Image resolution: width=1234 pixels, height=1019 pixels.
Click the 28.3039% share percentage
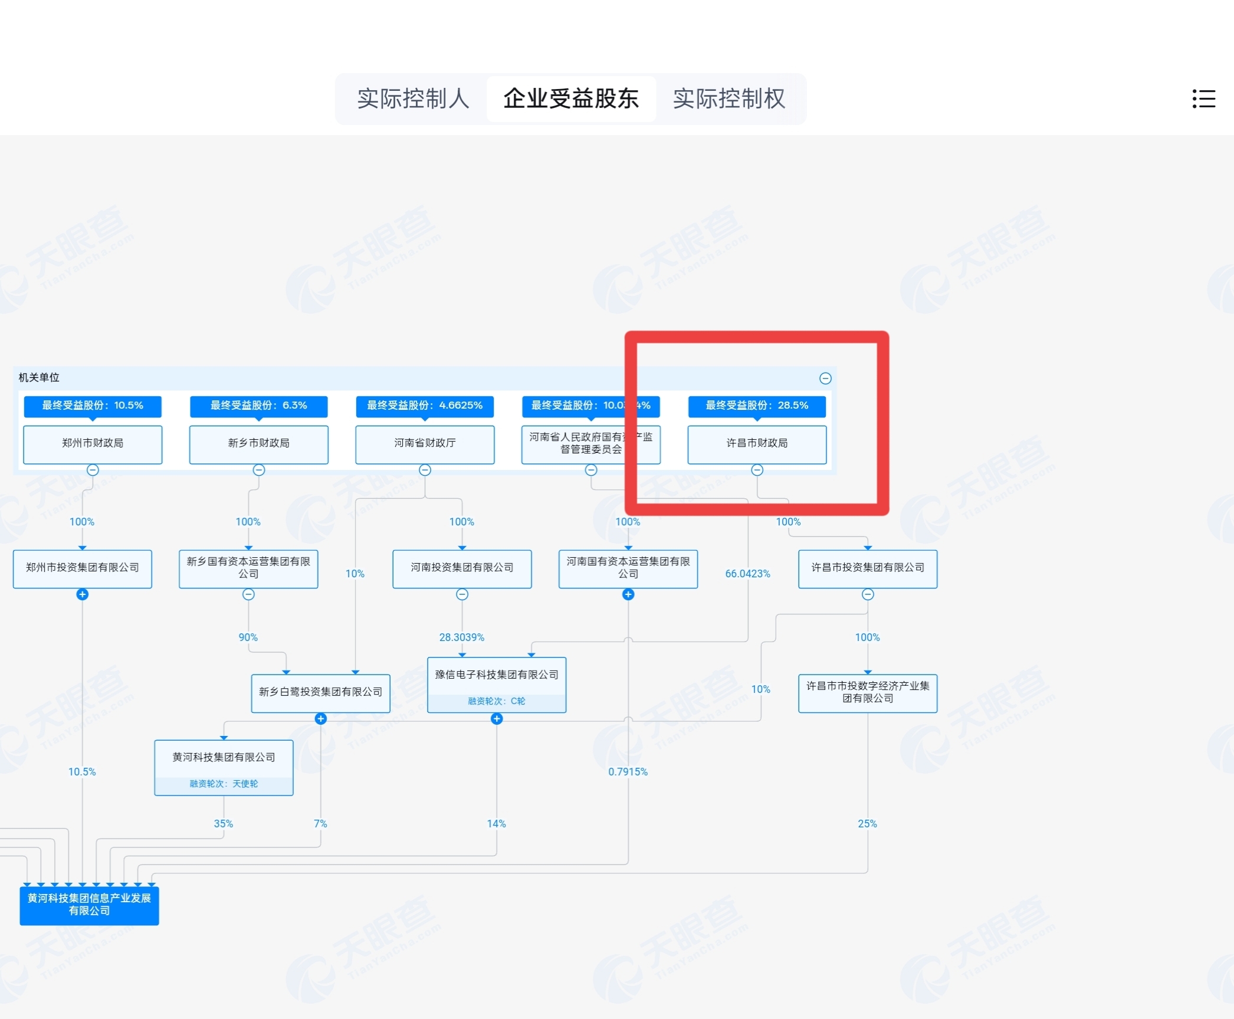(x=462, y=637)
